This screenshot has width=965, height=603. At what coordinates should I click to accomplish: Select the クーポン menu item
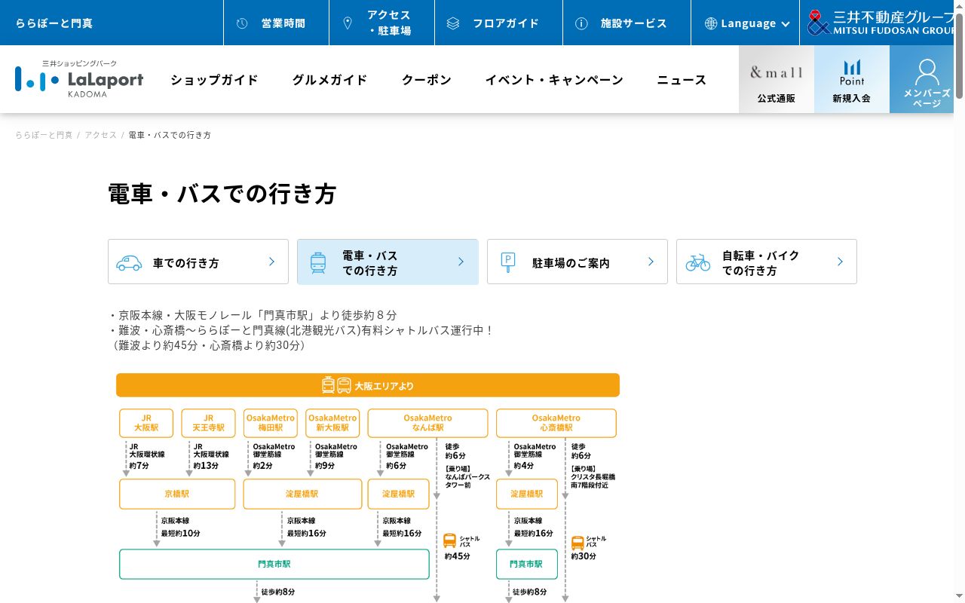[x=427, y=80]
